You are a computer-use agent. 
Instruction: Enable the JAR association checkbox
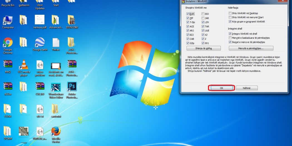tap(203, 18)
